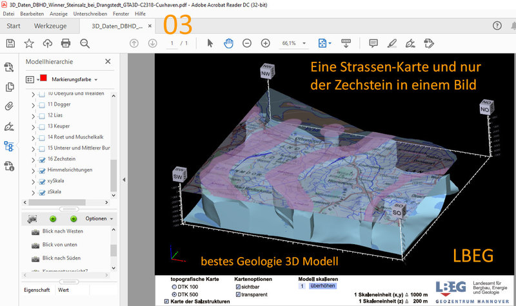The height and width of the screenshot is (306, 516).
Task: Click the zoom out minus icon
Action: pyautogui.click(x=246, y=43)
